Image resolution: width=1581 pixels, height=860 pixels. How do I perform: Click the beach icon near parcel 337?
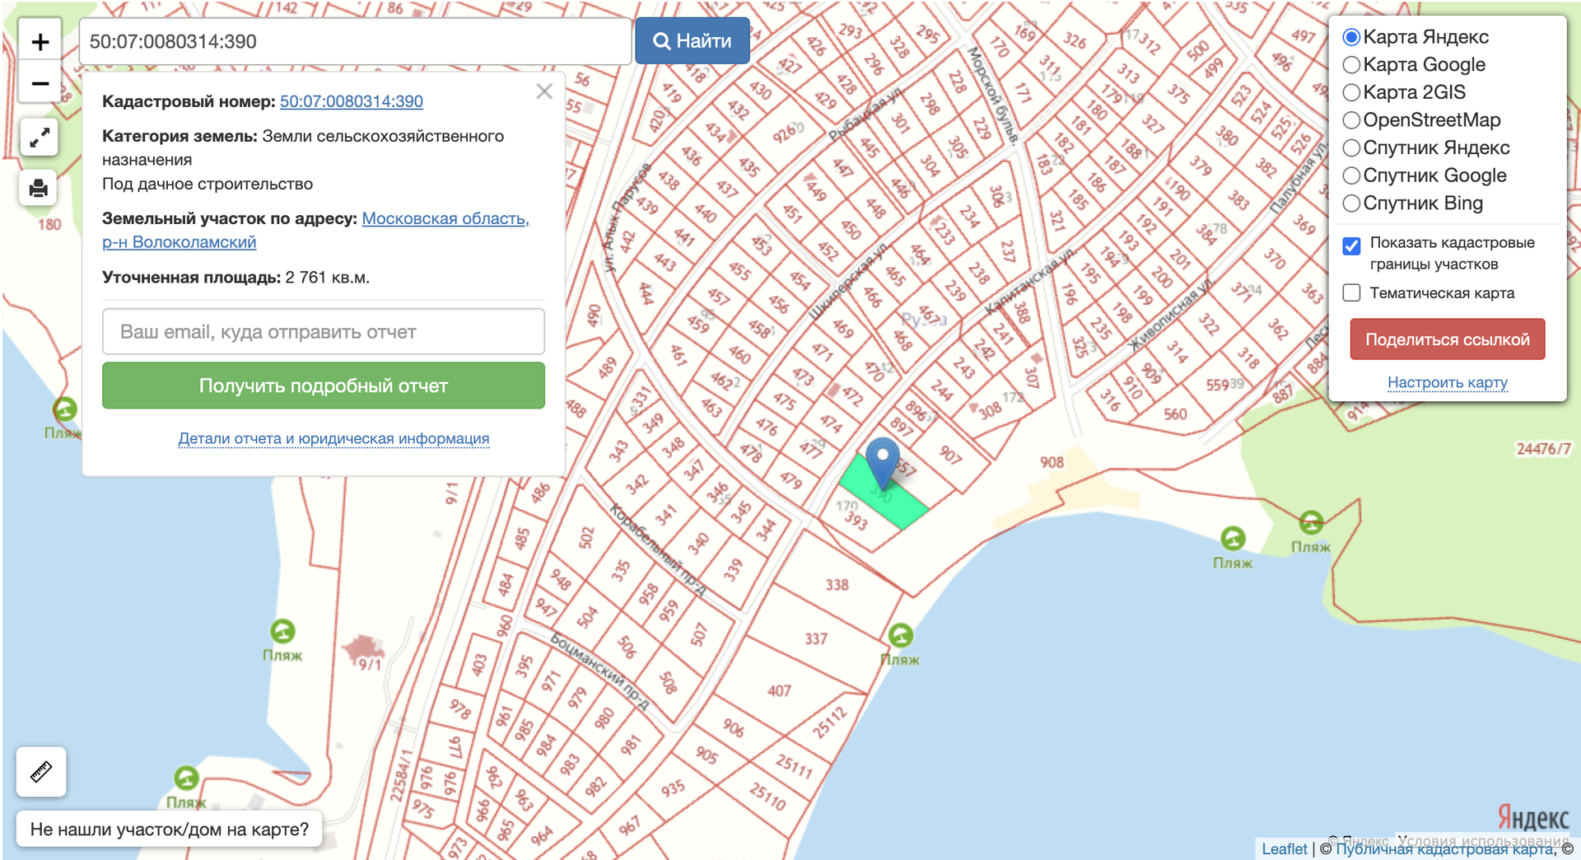(x=900, y=636)
